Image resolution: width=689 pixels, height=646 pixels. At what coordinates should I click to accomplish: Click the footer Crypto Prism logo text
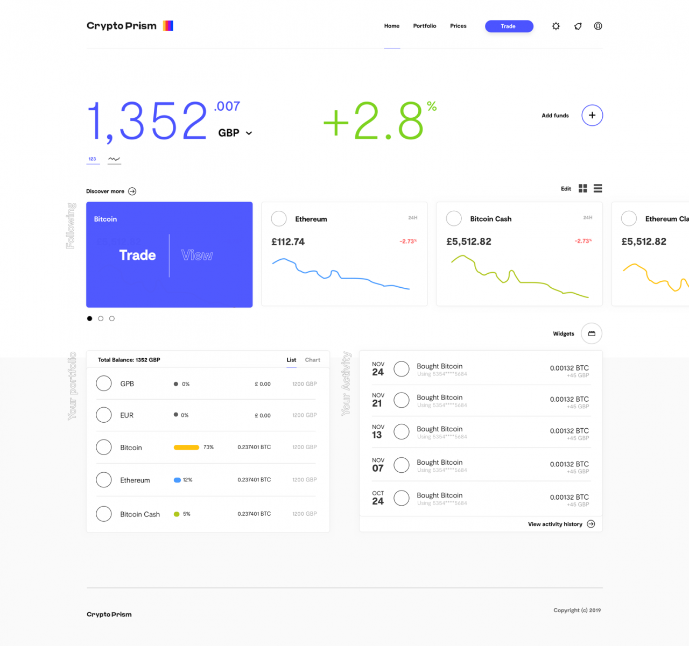coord(109,614)
